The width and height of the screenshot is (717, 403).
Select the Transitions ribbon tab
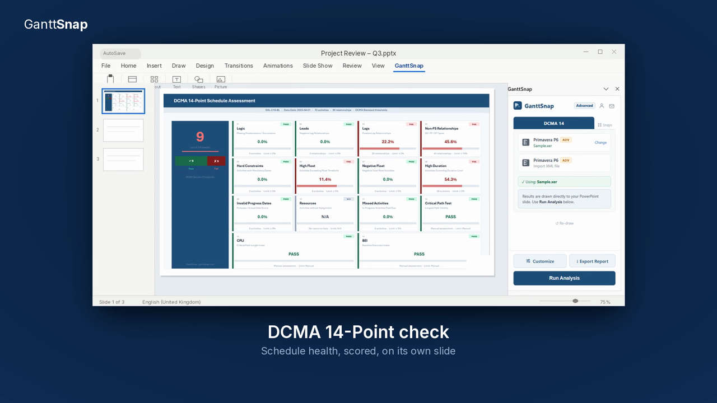click(239, 65)
